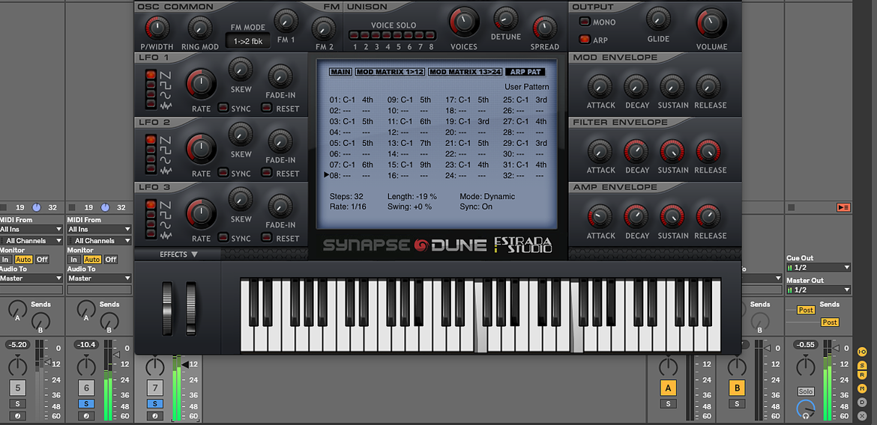Viewport: 877px width, 425px height.
Task: Select the sine waveform LED for LFO 3
Action: pos(151,224)
